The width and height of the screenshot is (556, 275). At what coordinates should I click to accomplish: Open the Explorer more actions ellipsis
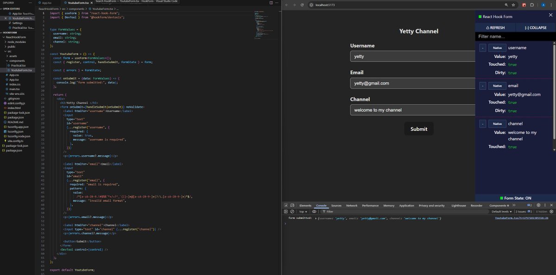[x=31, y=3]
